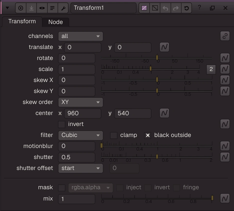Enable the invert checkbox under center

pos(62,124)
